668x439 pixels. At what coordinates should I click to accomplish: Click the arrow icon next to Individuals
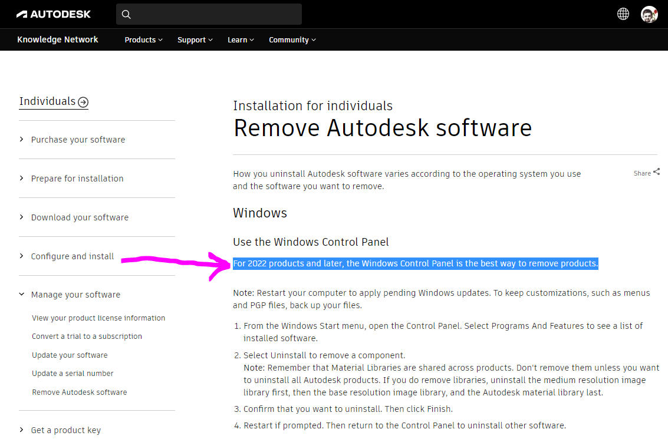click(83, 103)
